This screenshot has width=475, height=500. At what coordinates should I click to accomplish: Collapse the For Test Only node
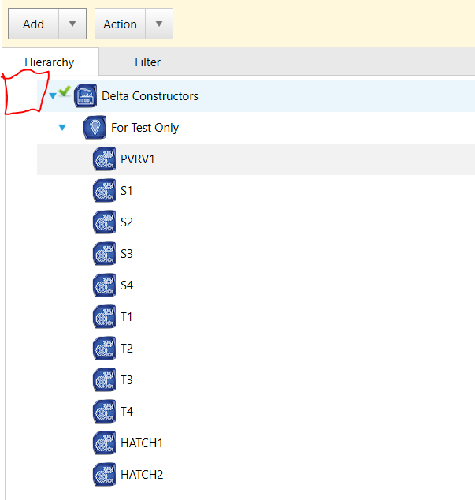(x=62, y=127)
